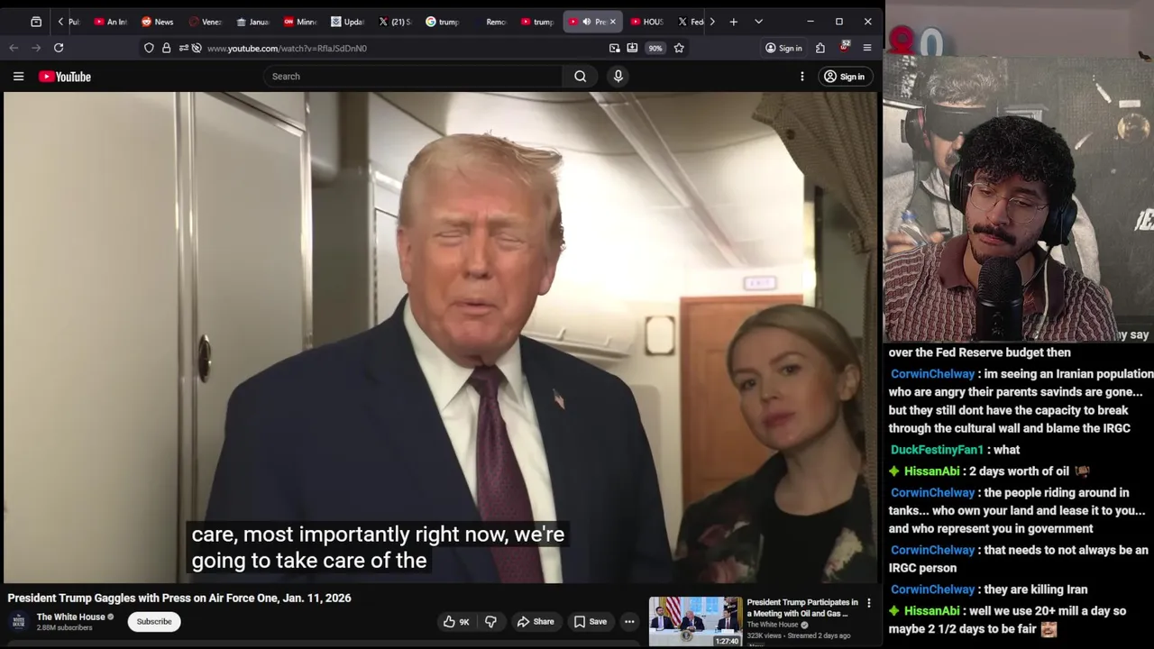Switch to the Updat tab

pyautogui.click(x=347, y=22)
